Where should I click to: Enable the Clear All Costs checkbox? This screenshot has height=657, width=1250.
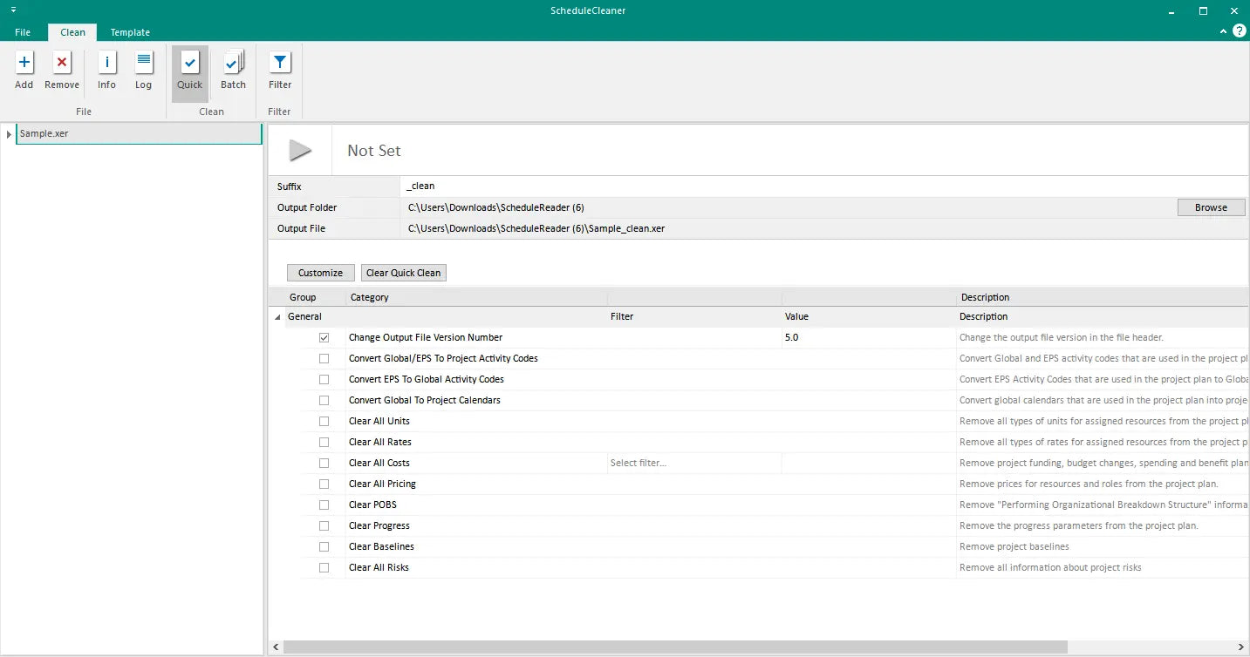[x=324, y=463]
